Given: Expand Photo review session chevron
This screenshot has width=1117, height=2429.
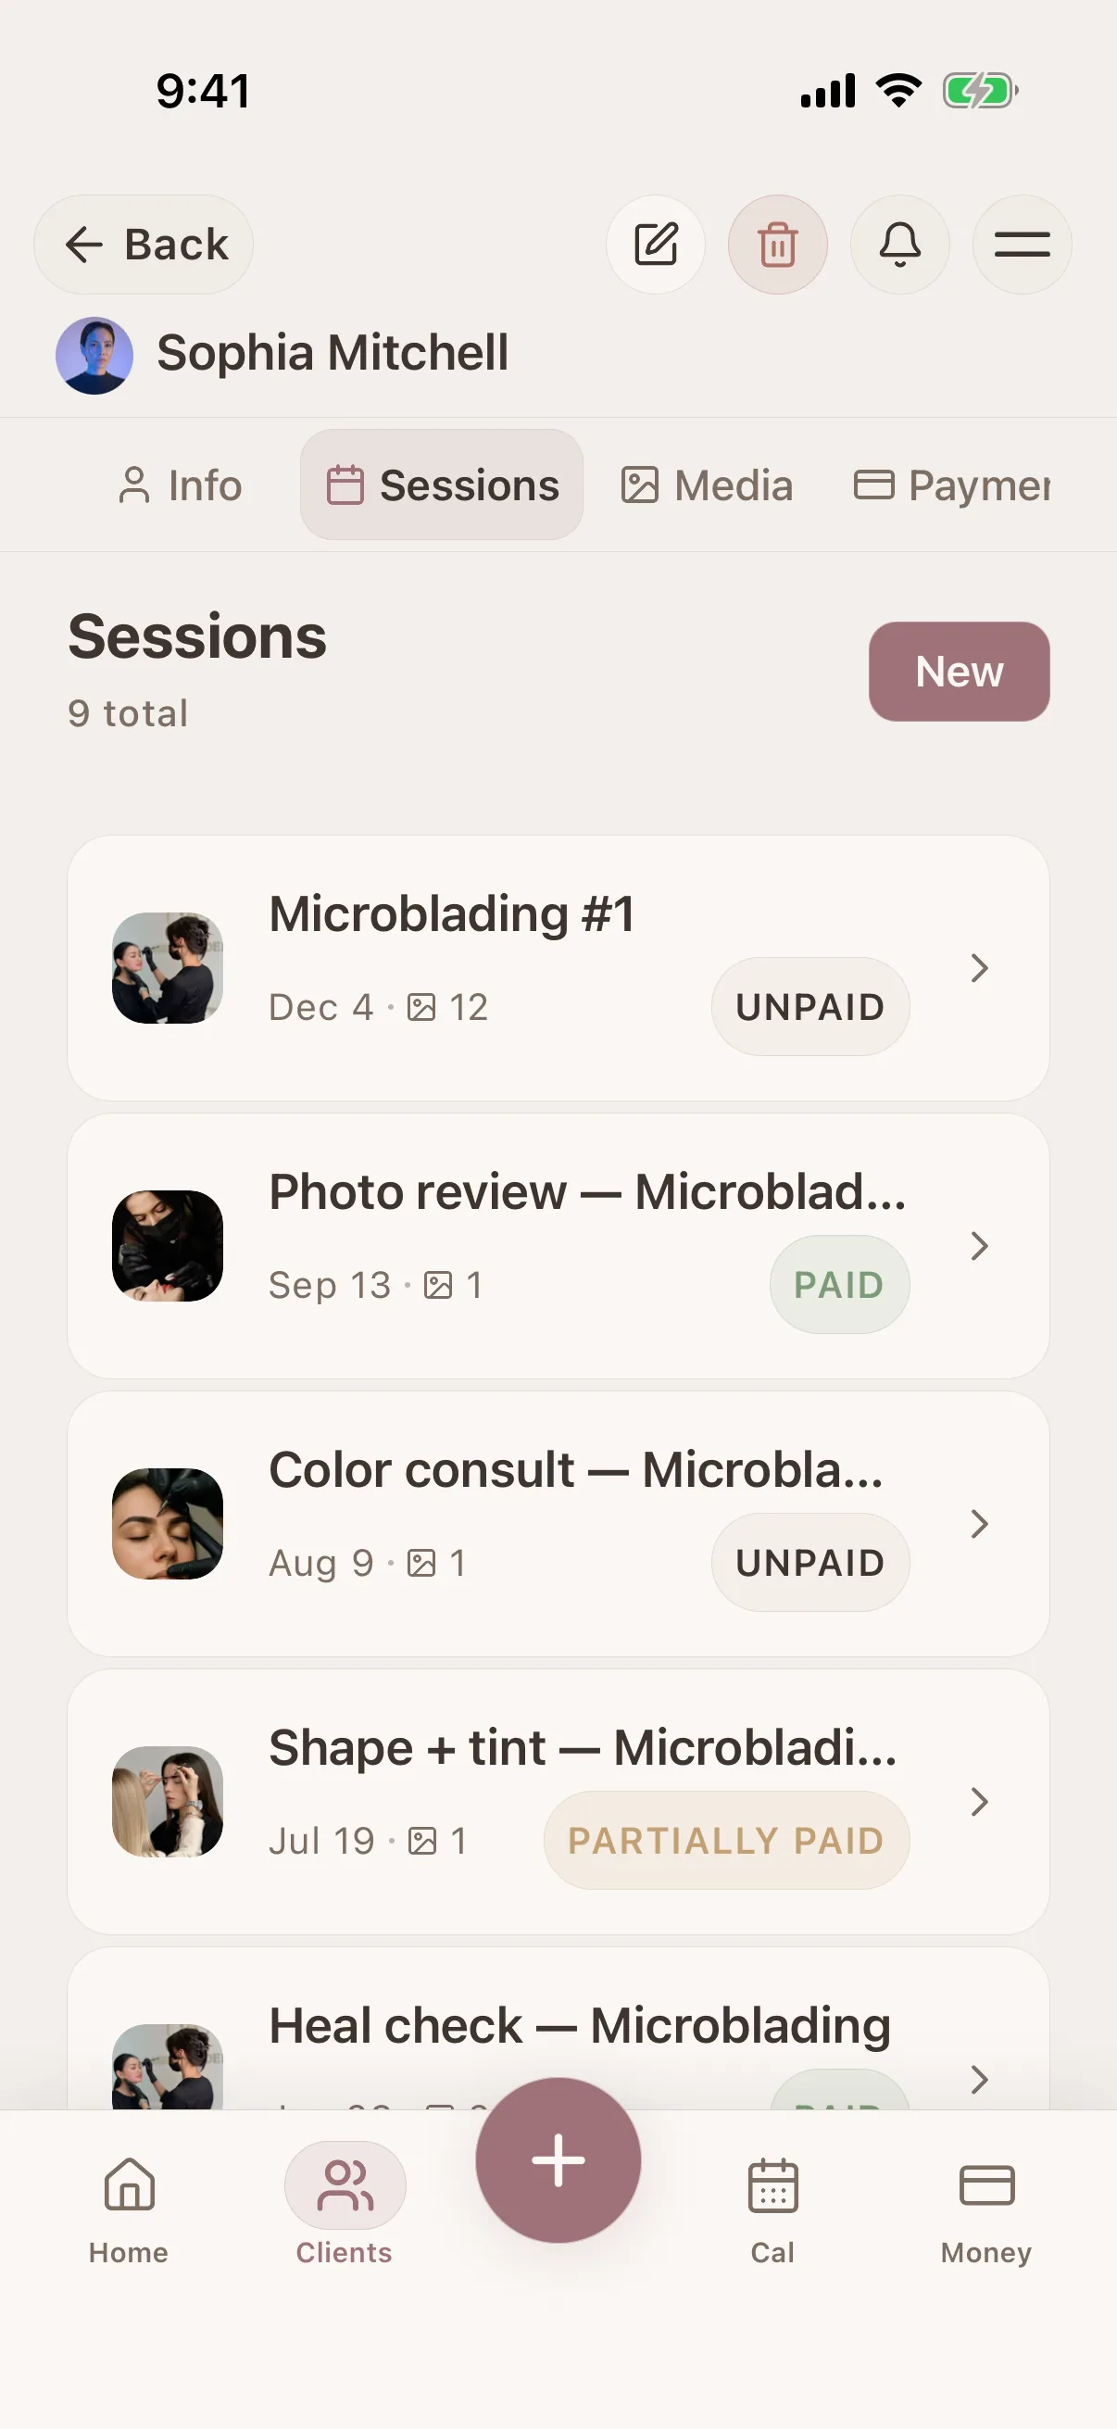Looking at the screenshot, I should [979, 1246].
